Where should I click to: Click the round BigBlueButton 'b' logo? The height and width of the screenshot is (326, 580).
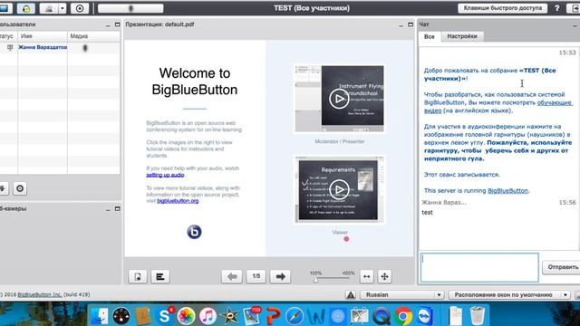[x=194, y=232]
